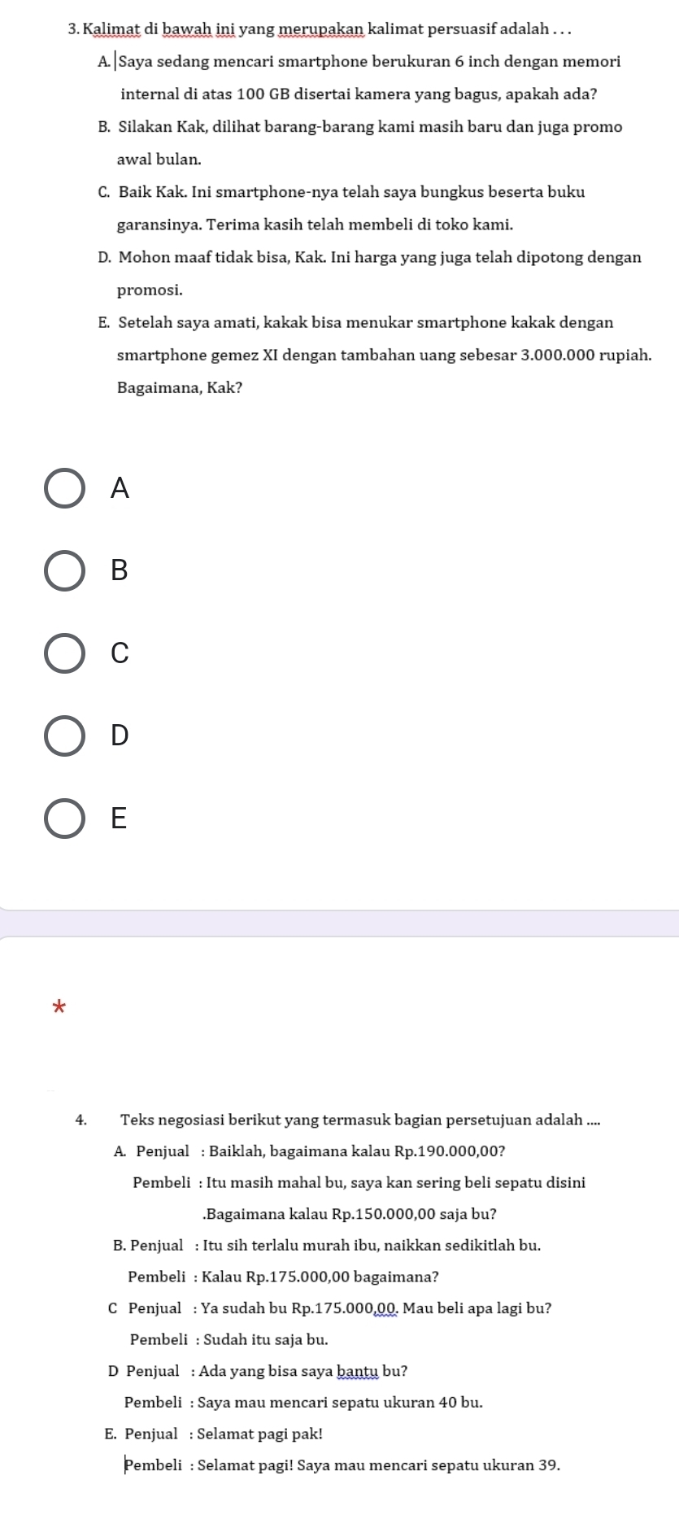Click the gray divider between question cards

[339, 923]
